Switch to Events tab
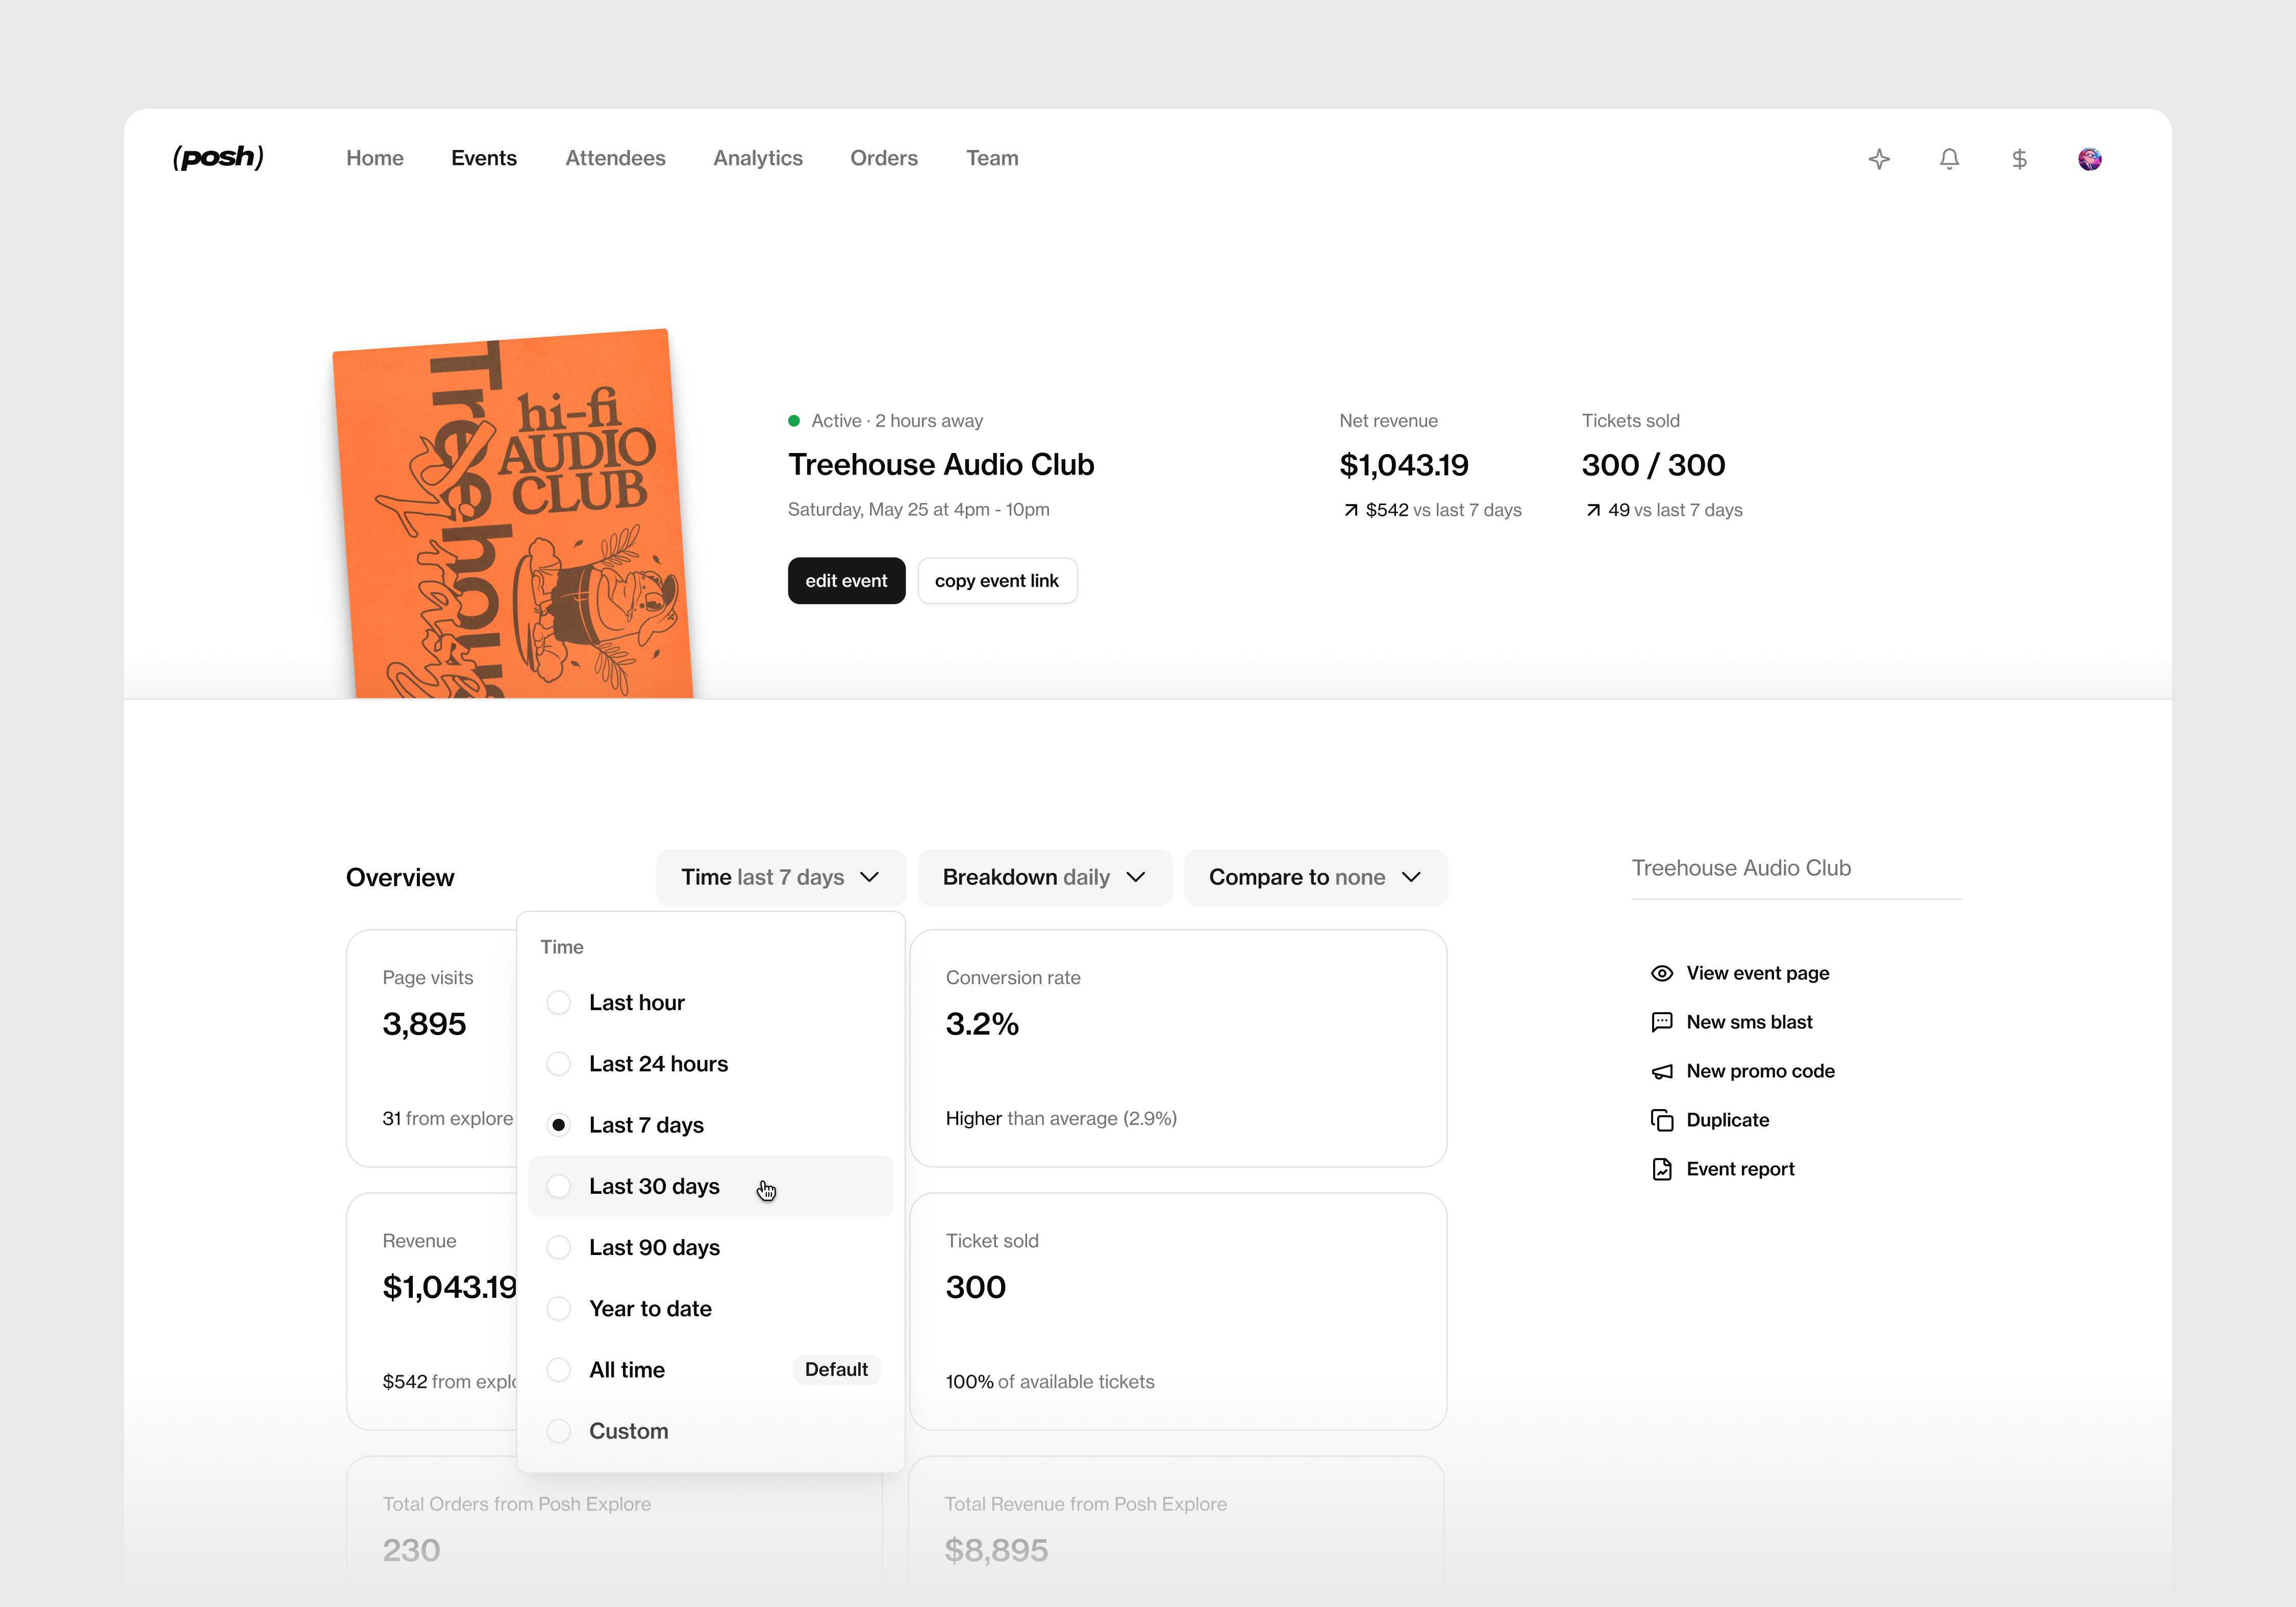The image size is (2296, 1607). click(x=484, y=158)
